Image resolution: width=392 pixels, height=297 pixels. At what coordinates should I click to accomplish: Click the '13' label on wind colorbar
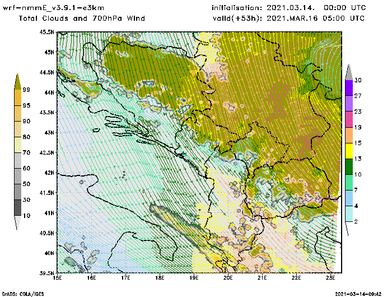tap(358, 159)
